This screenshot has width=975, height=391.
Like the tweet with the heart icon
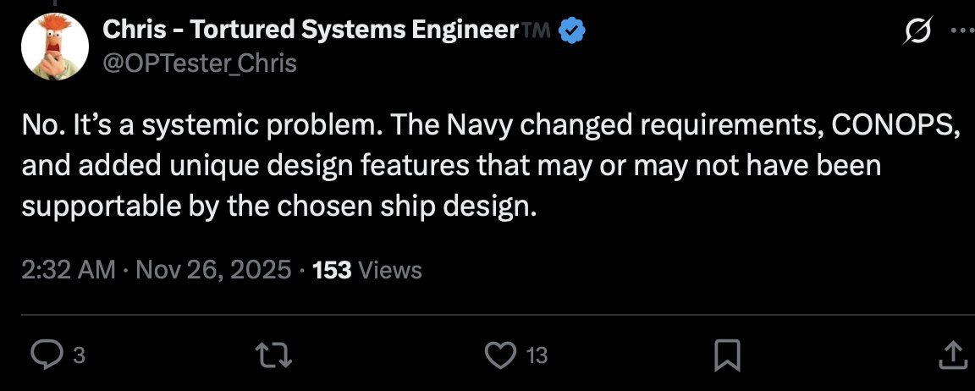pos(503,355)
